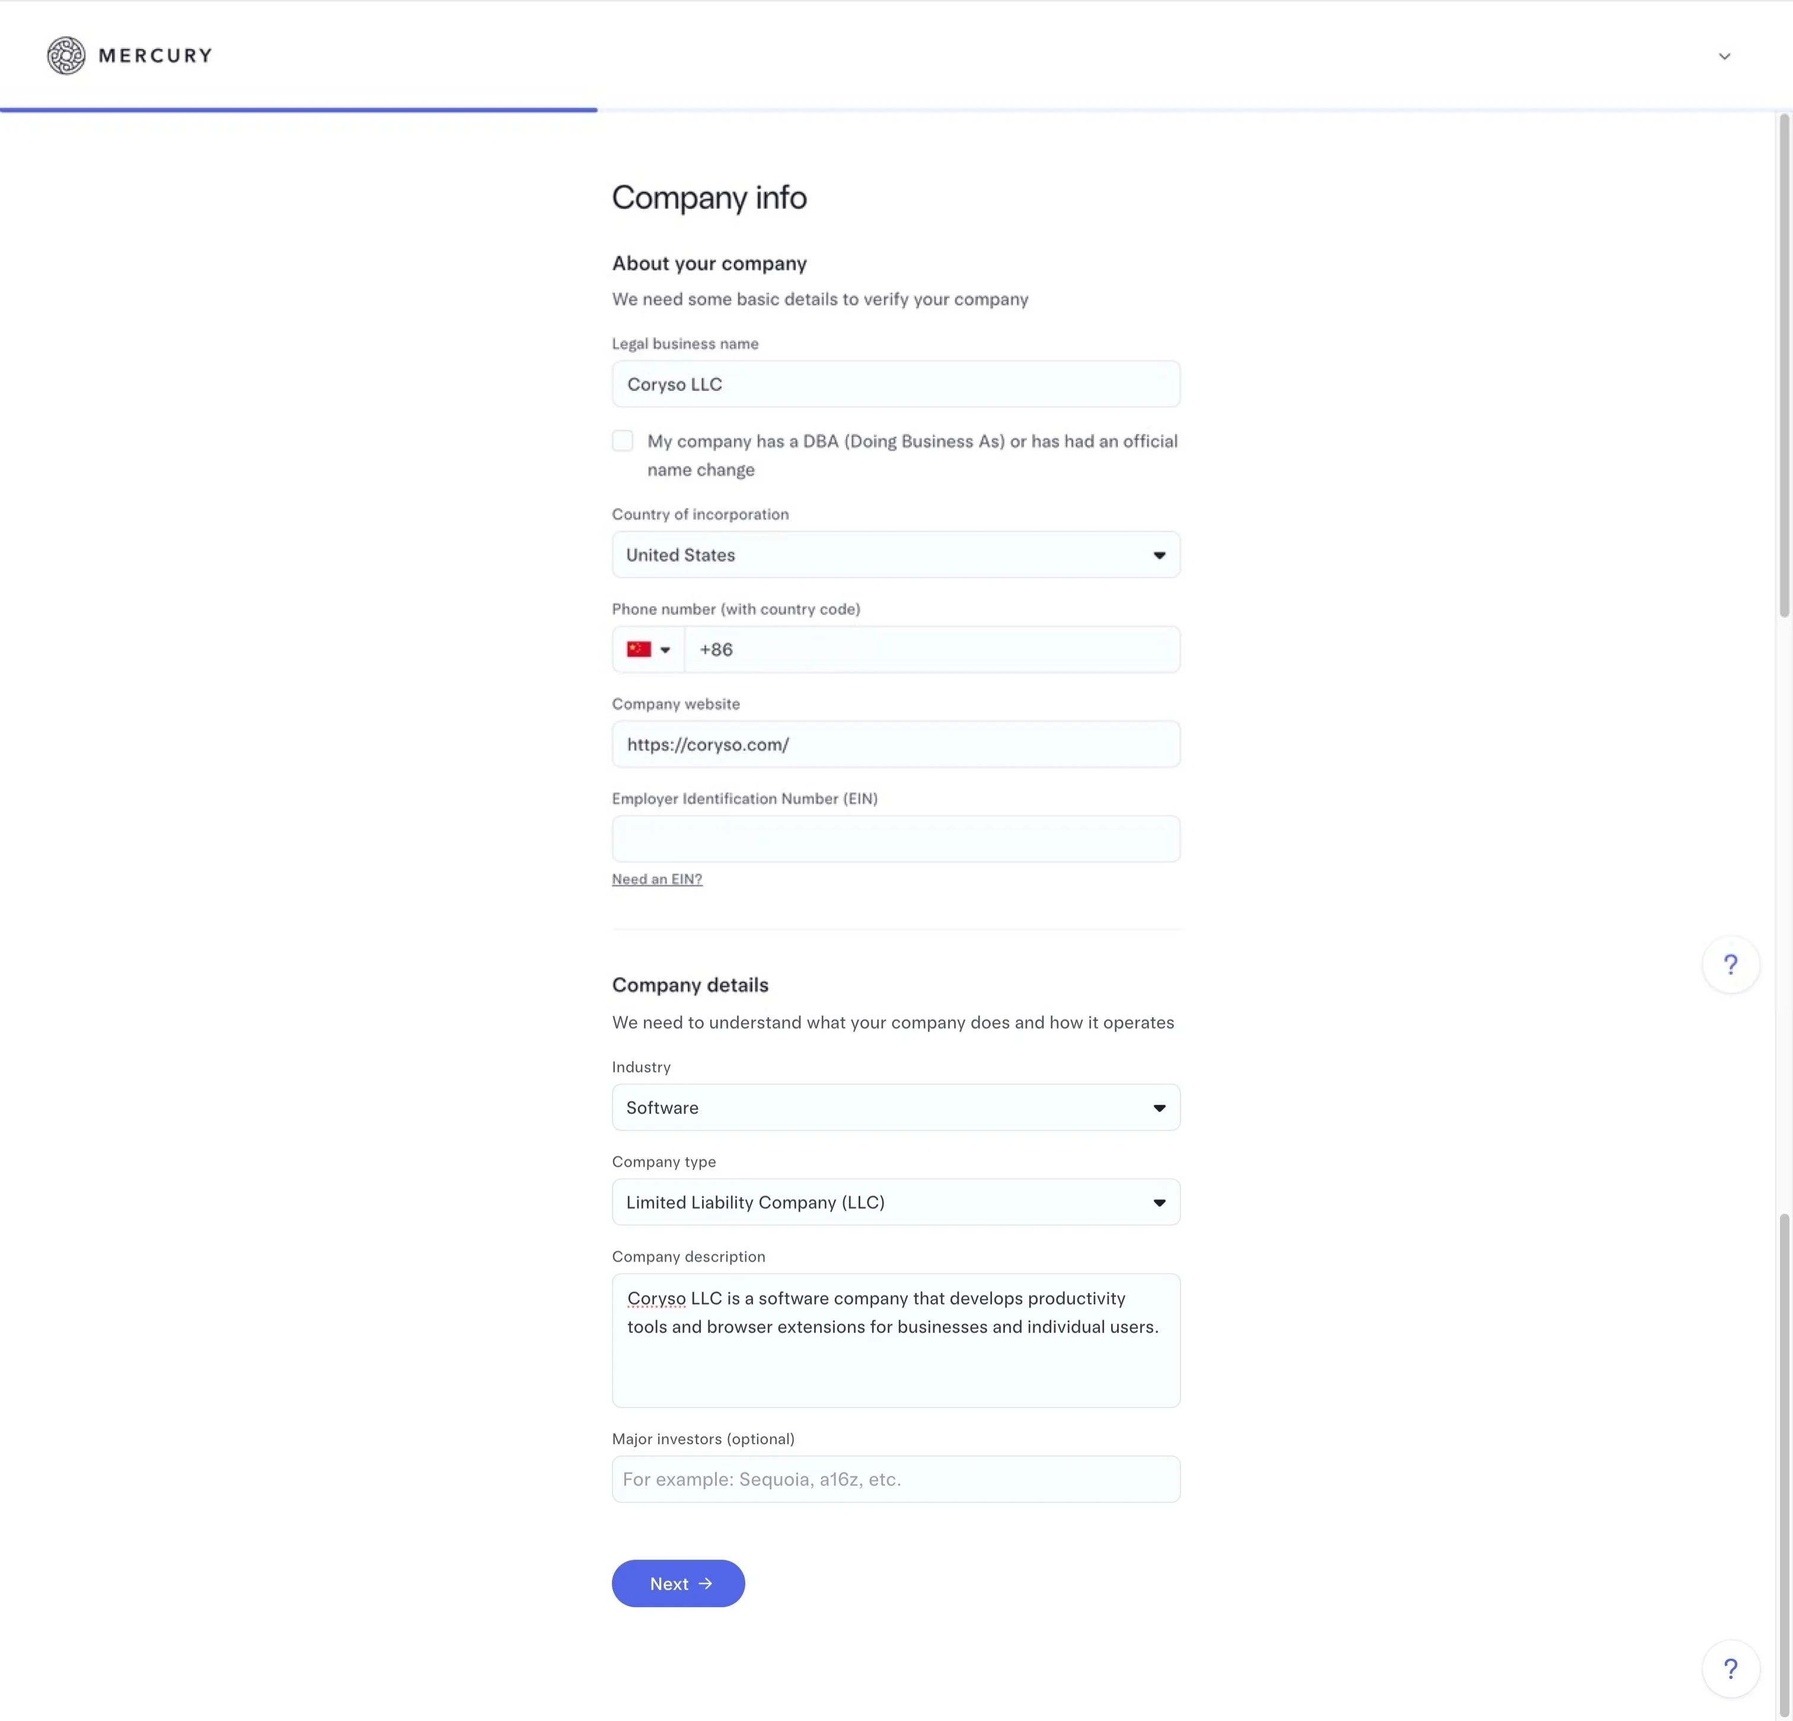Open the 'Need an EIN?' link

tap(657, 879)
